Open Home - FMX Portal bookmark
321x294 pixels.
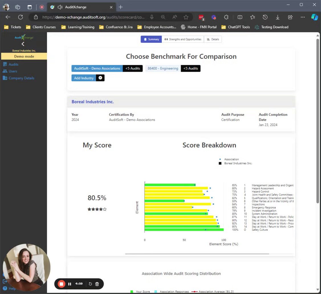click(x=199, y=27)
